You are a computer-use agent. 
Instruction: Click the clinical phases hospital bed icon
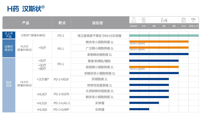tap(164, 20)
